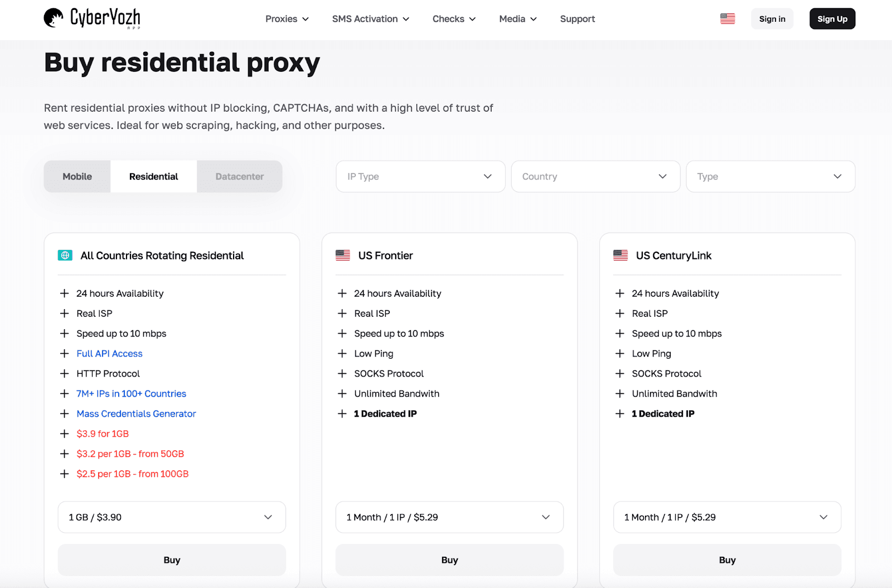Open the Country filter dropdown
The image size is (892, 588).
tap(595, 176)
